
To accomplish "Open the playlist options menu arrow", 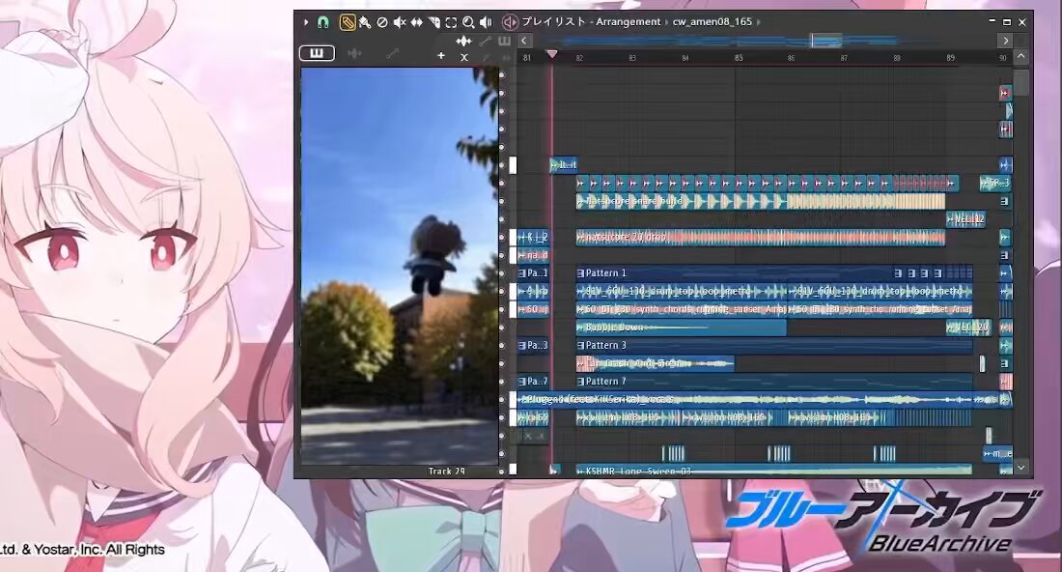I will point(306,22).
